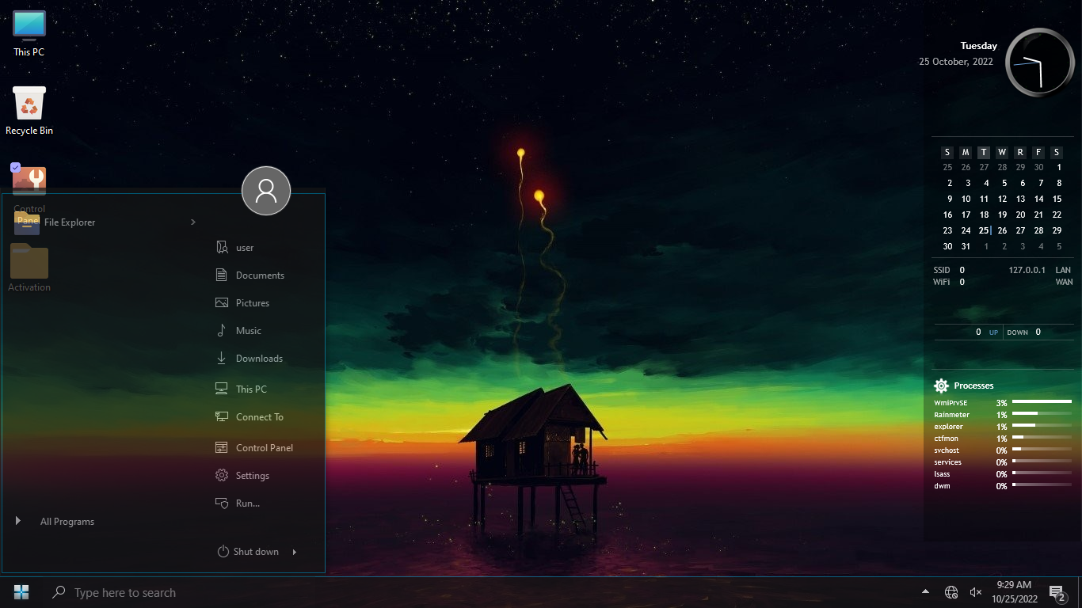
Task: Click the Documents page icon
Action: [x=222, y=275]
